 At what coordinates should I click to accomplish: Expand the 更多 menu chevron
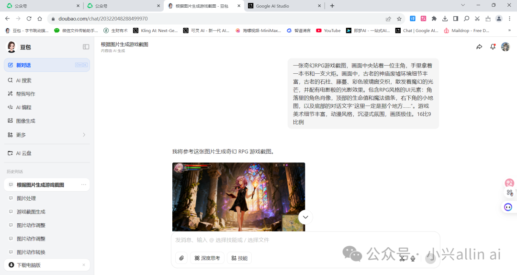(x=84, y=135)
